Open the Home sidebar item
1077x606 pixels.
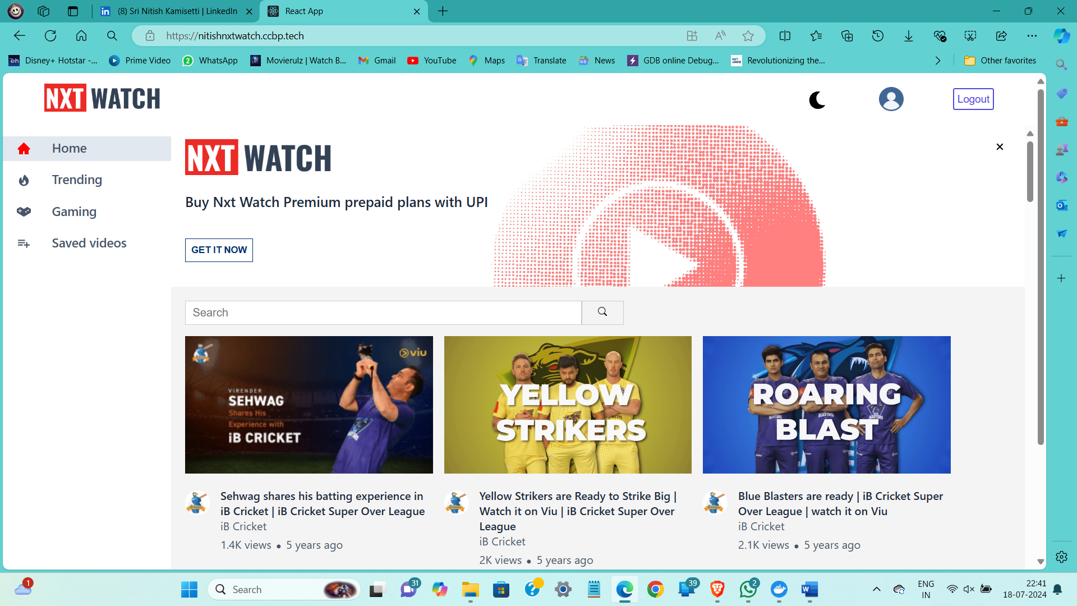[87, 148]
